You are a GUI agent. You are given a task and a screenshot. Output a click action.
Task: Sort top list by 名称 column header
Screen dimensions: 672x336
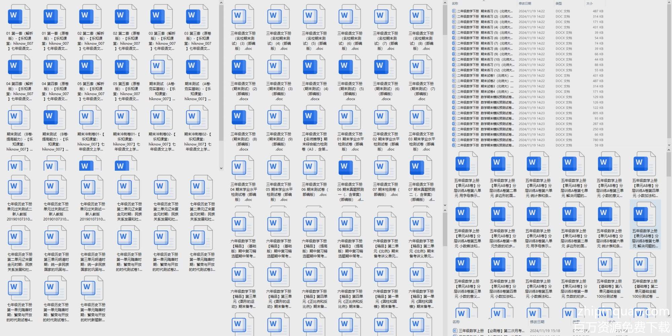pyautogui.click(x=455, y=3)
